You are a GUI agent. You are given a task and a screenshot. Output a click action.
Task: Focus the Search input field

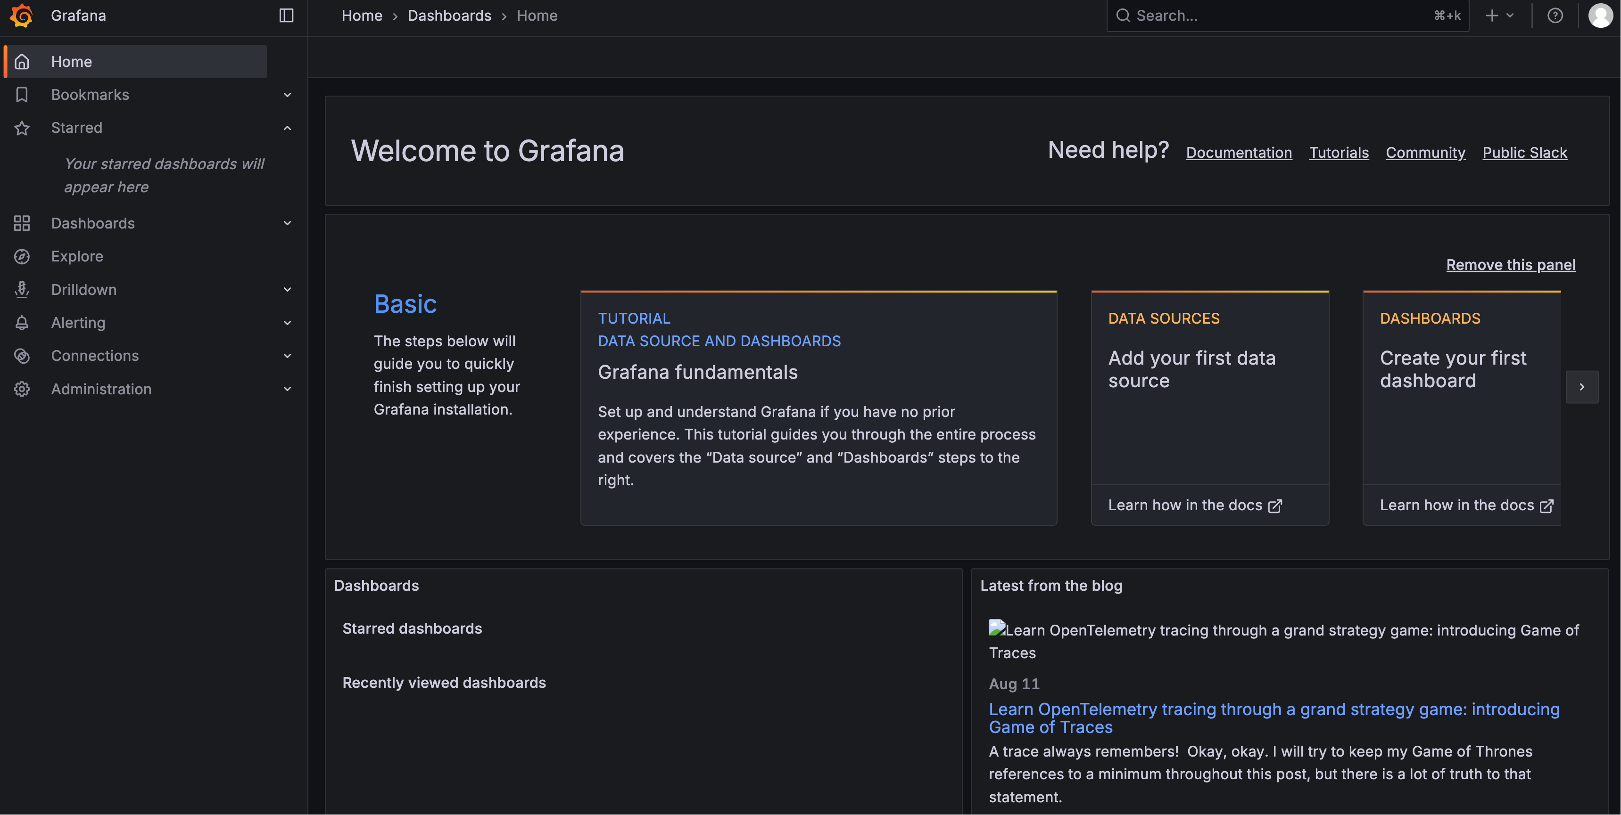click(1277, 16)
